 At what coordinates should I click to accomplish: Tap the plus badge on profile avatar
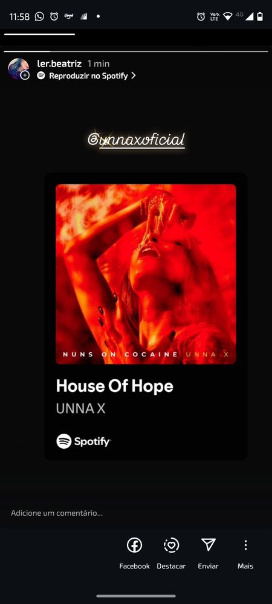tap(25, 75)
